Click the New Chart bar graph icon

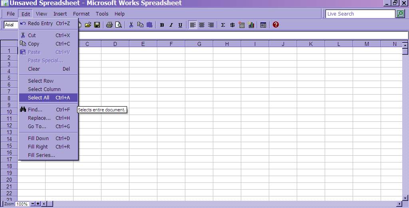(x=251, y=25)
